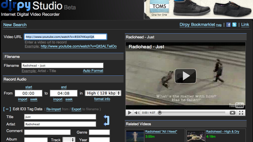Click seek under the start time

(x=34, y=99)
